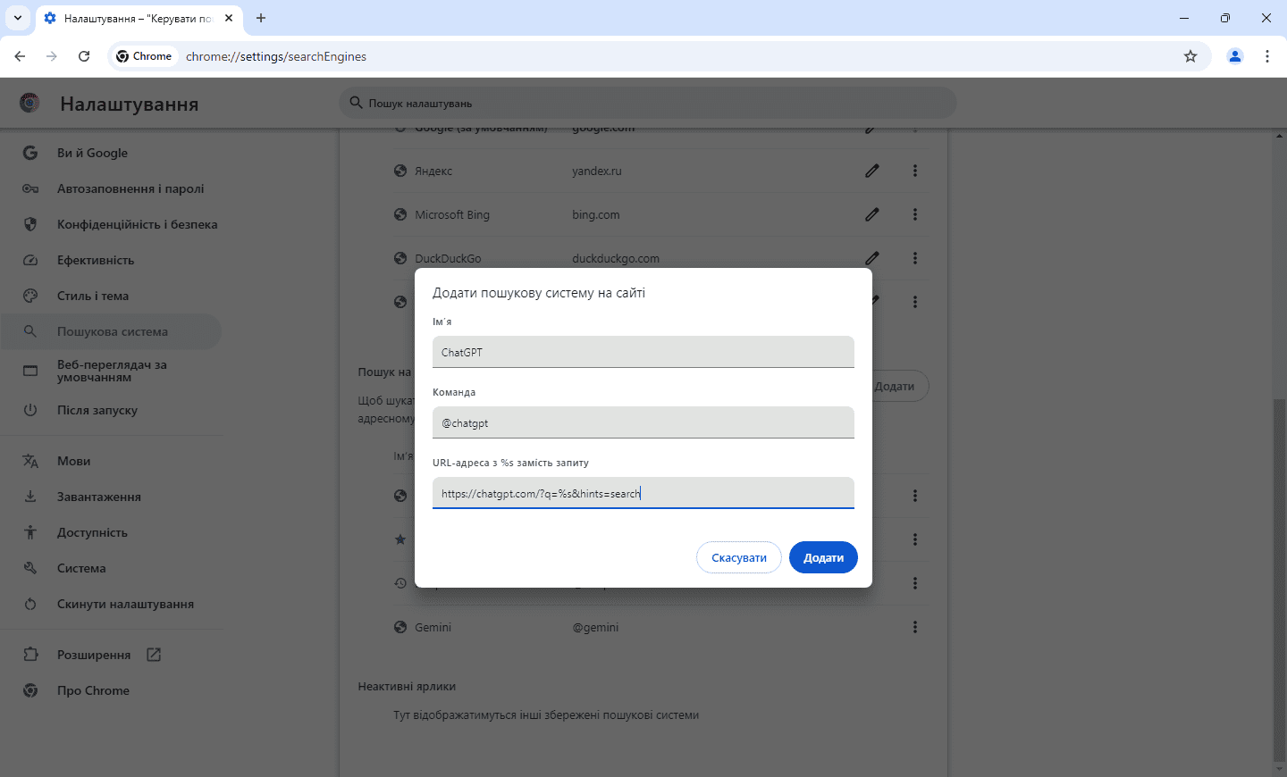This screenshot has width=1287, height=777.
Task: Click the Додати button behind the dialog
Action: (899, 386)
